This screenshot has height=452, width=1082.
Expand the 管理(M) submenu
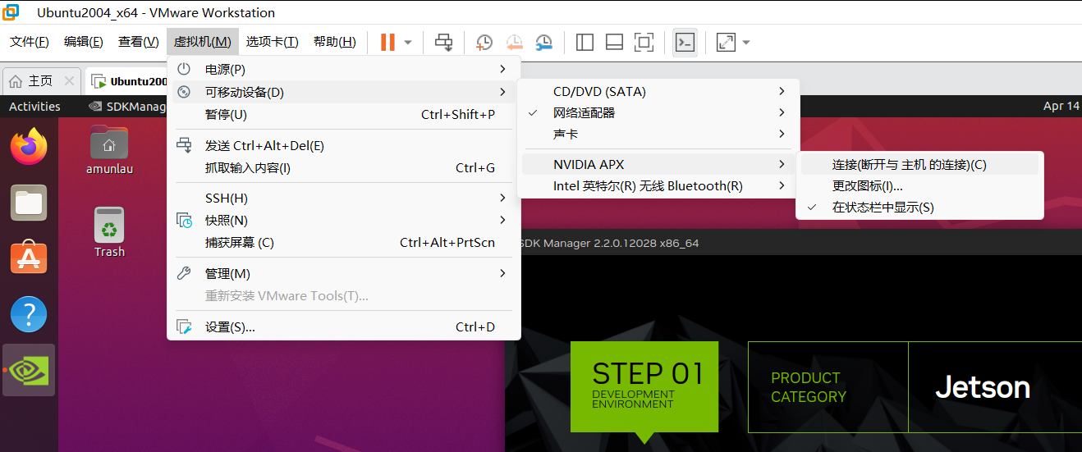pos(344,273)
